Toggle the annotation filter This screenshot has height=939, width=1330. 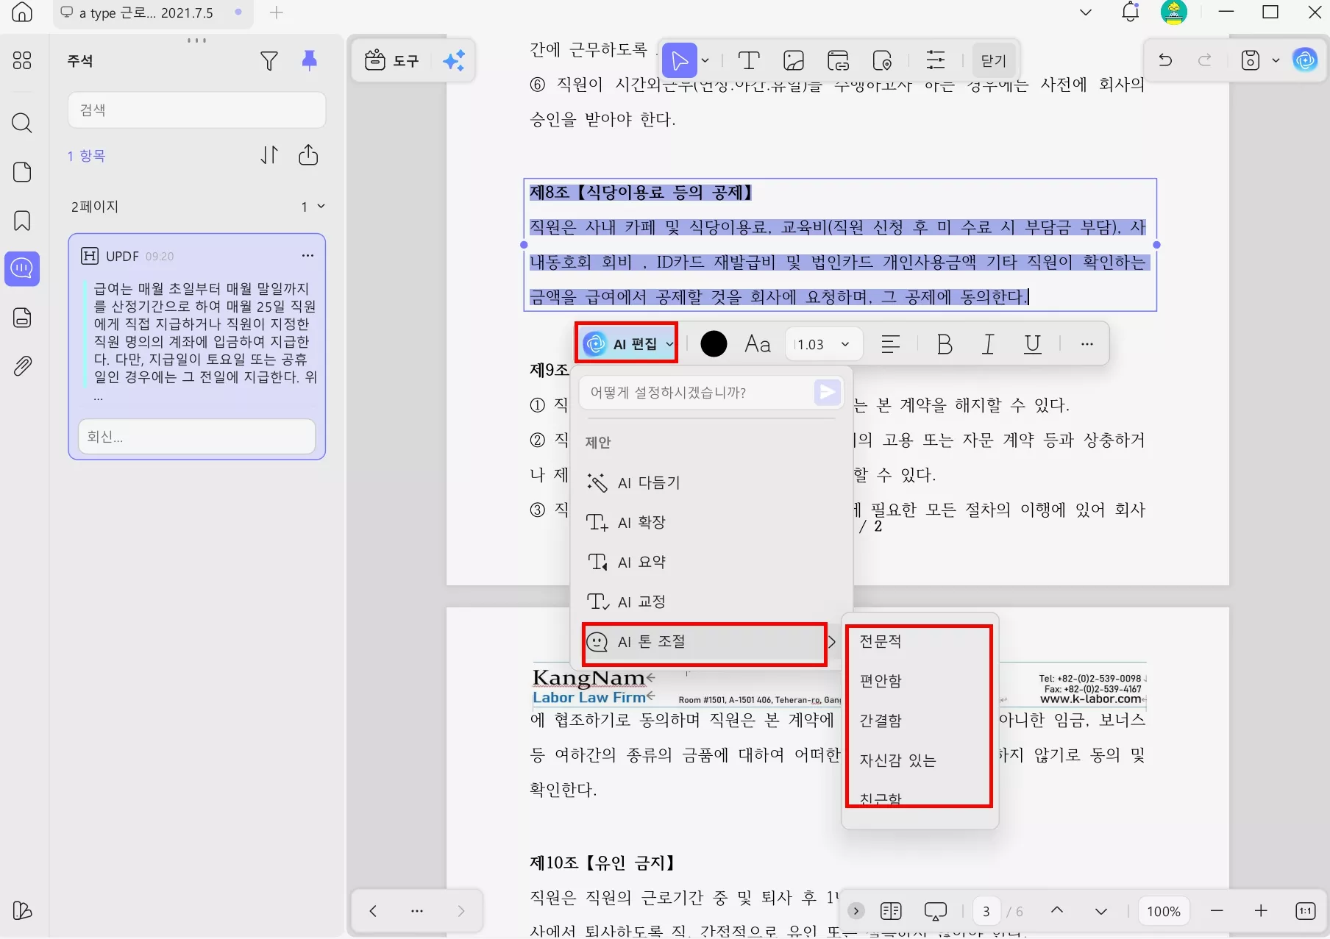pos(269,60)
